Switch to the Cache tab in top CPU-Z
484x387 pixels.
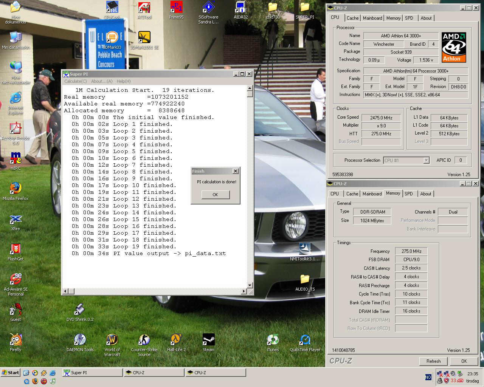point(352,18)
